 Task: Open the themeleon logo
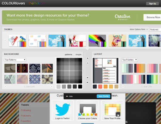[x=36, y=3]
